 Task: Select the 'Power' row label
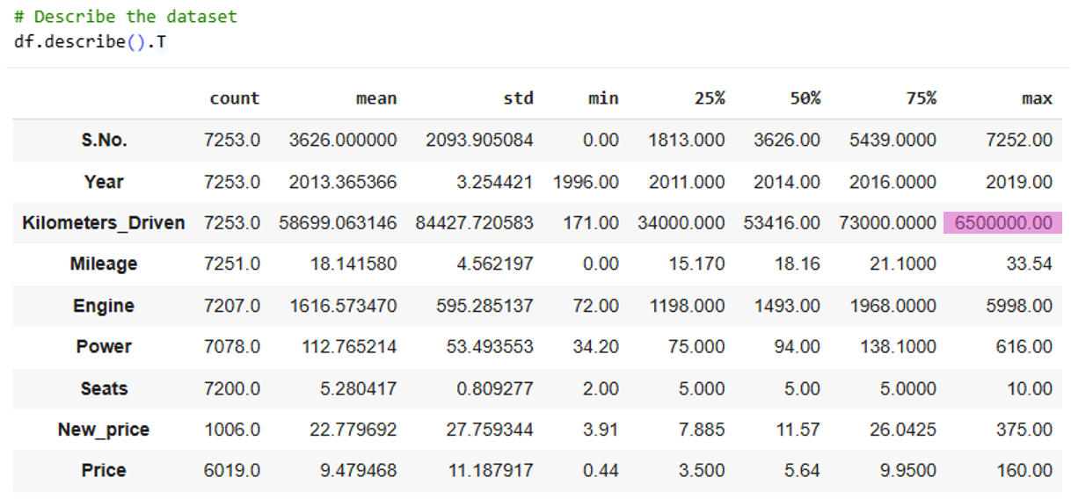coord(104,347)
